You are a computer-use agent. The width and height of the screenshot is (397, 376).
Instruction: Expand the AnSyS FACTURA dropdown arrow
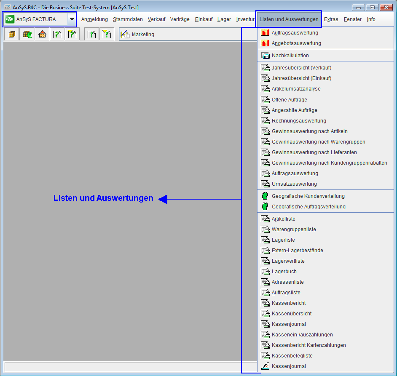click(x=72, y=19)
